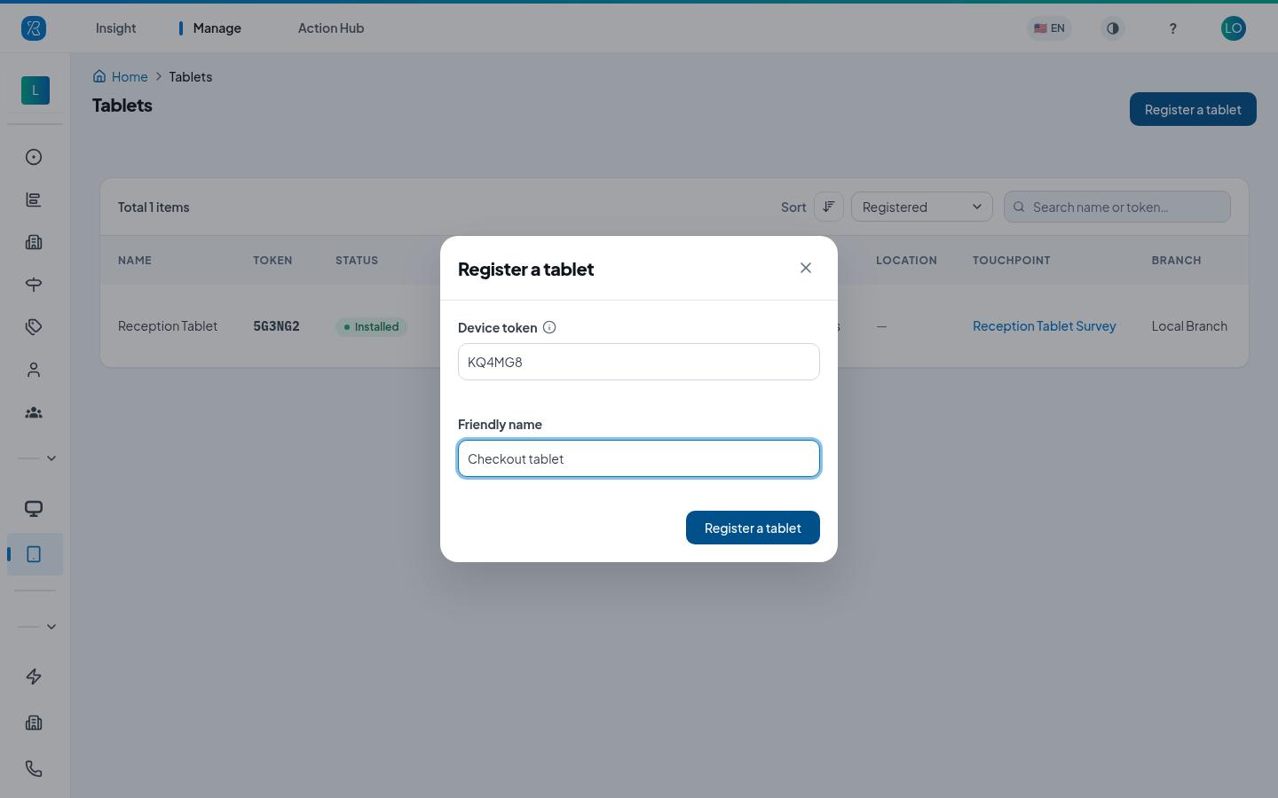Image resolution: width=1278 pixels, height=798 pixels.
Task: Open the phone icon in sidebar
Action: pos(34,769)
